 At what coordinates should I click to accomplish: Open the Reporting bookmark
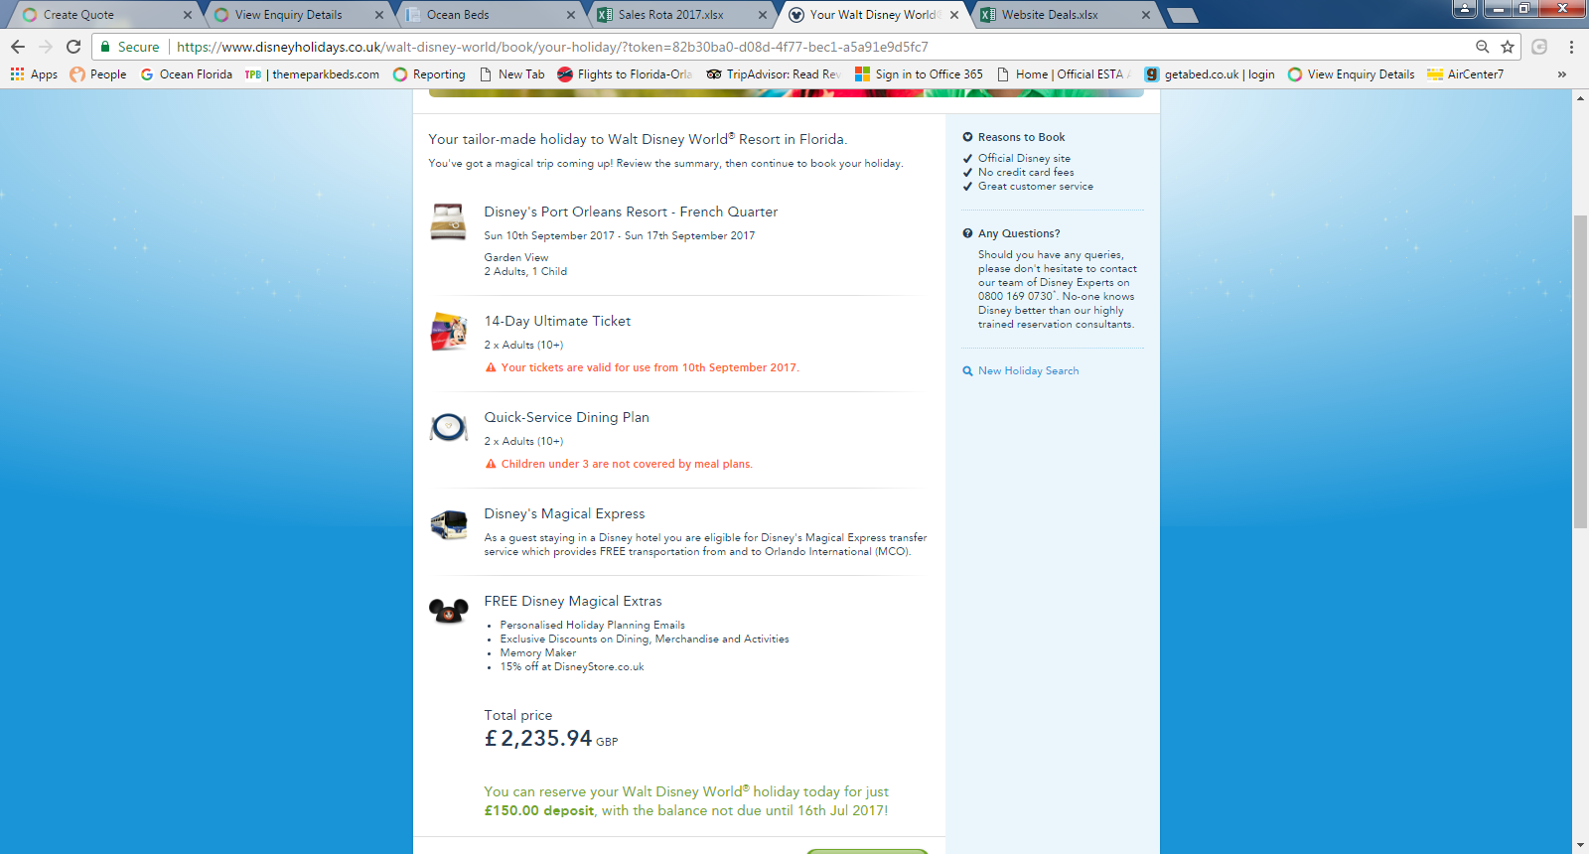[x=429, y=74]
